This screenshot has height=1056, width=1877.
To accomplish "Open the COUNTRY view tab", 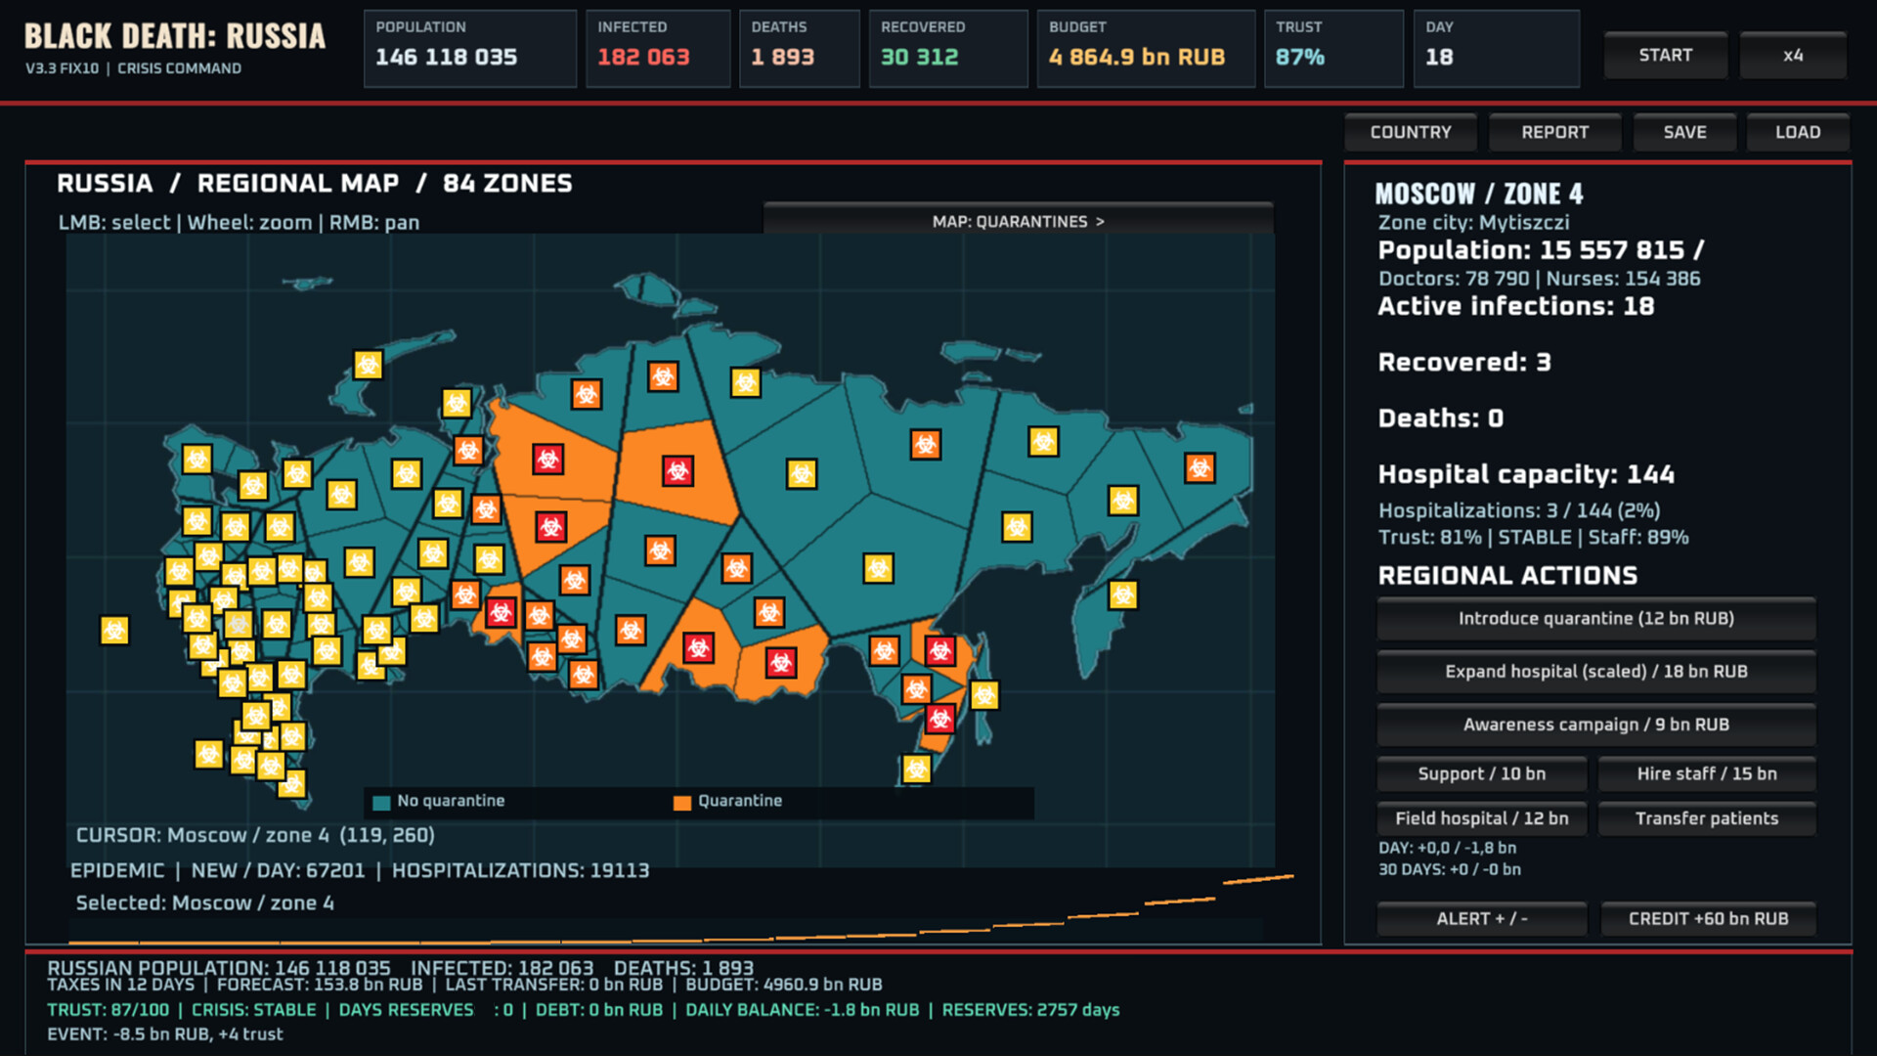I will pos(1410,132).
